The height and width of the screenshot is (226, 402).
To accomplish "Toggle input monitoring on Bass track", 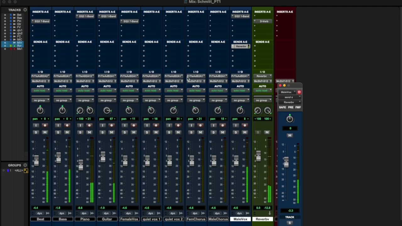I will point(58,126).
